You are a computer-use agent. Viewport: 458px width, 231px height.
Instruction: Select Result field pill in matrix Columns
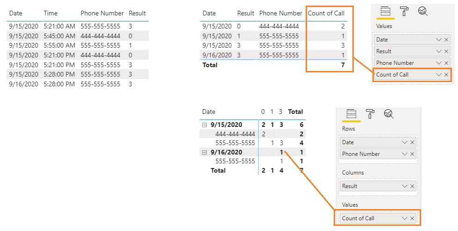(x=378, y=186)
